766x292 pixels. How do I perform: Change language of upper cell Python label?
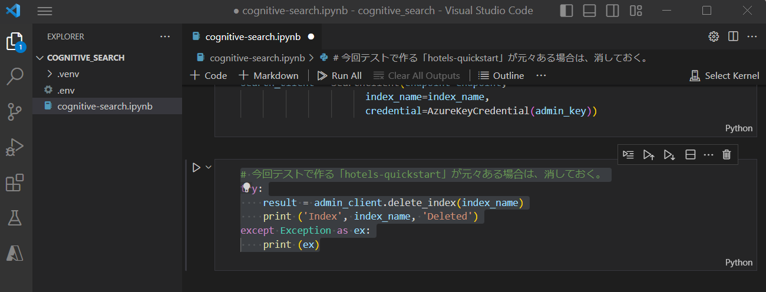click(x=739, y=128)
